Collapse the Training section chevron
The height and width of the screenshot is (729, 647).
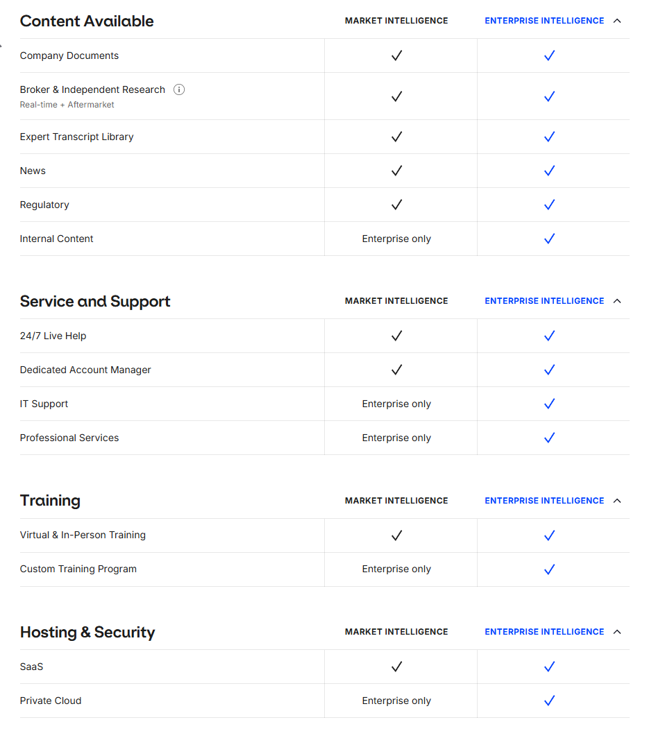[x=617, y=501]
